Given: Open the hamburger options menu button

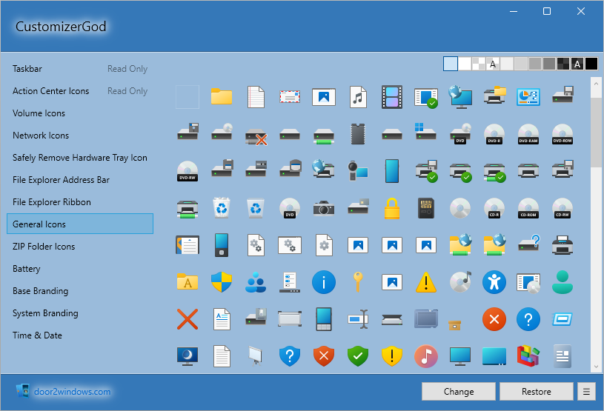Looking at the screenshot, I should coord(586,391).
